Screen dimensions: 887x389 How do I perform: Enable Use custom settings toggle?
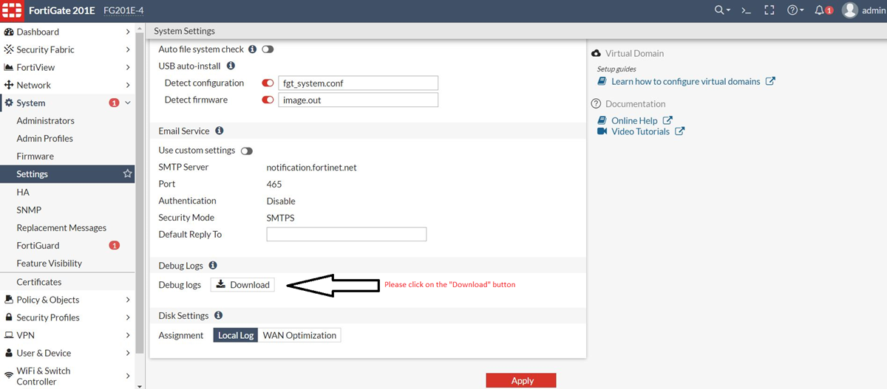tap(247, 151)
